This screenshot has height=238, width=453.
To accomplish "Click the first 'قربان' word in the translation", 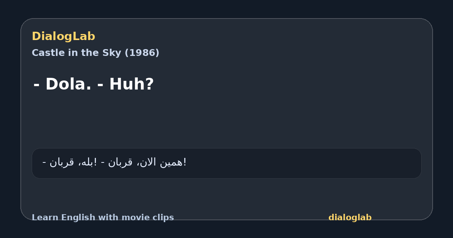I will tap(62, 162).
